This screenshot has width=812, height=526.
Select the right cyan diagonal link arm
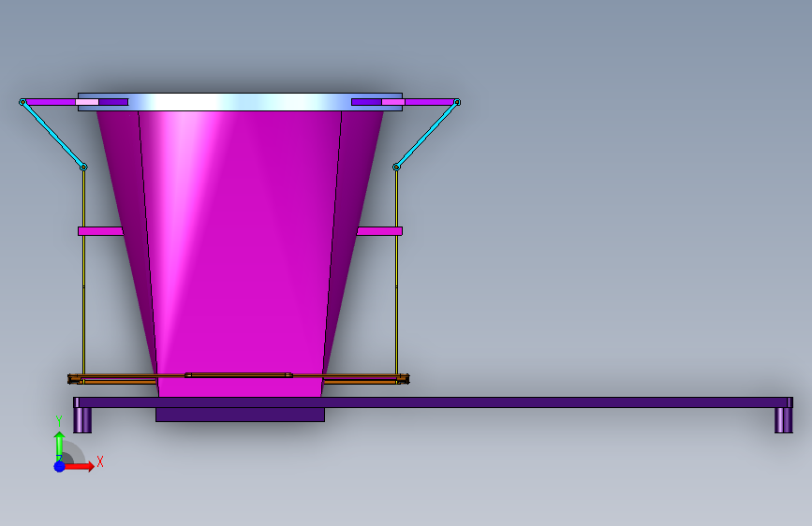point(427,135)
